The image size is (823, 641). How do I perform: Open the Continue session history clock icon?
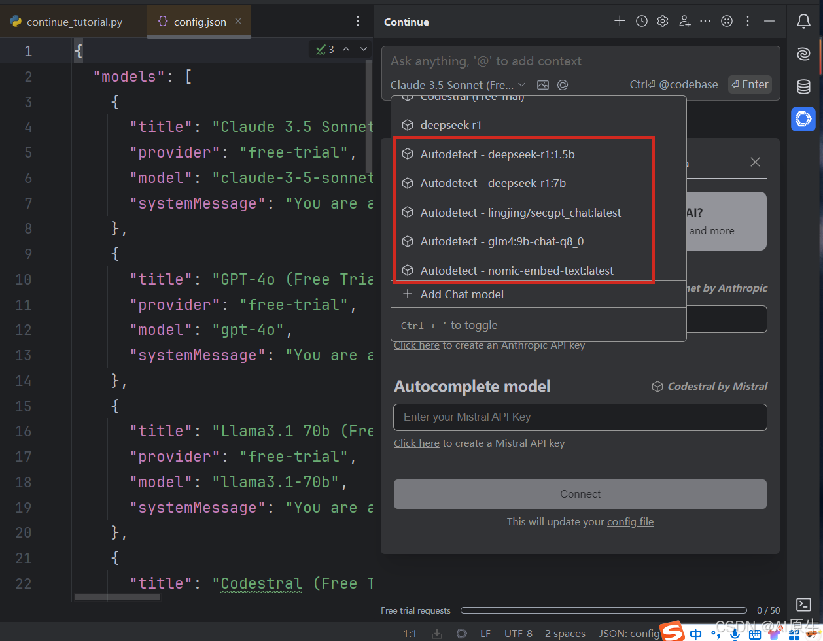point(642,22)
